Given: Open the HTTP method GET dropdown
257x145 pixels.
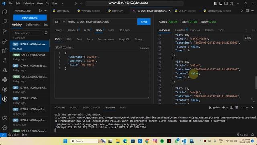Looking at the screenshot, I should (60, 22).
